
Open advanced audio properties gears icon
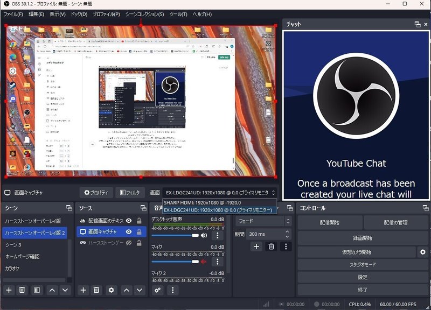pos(158,290)
